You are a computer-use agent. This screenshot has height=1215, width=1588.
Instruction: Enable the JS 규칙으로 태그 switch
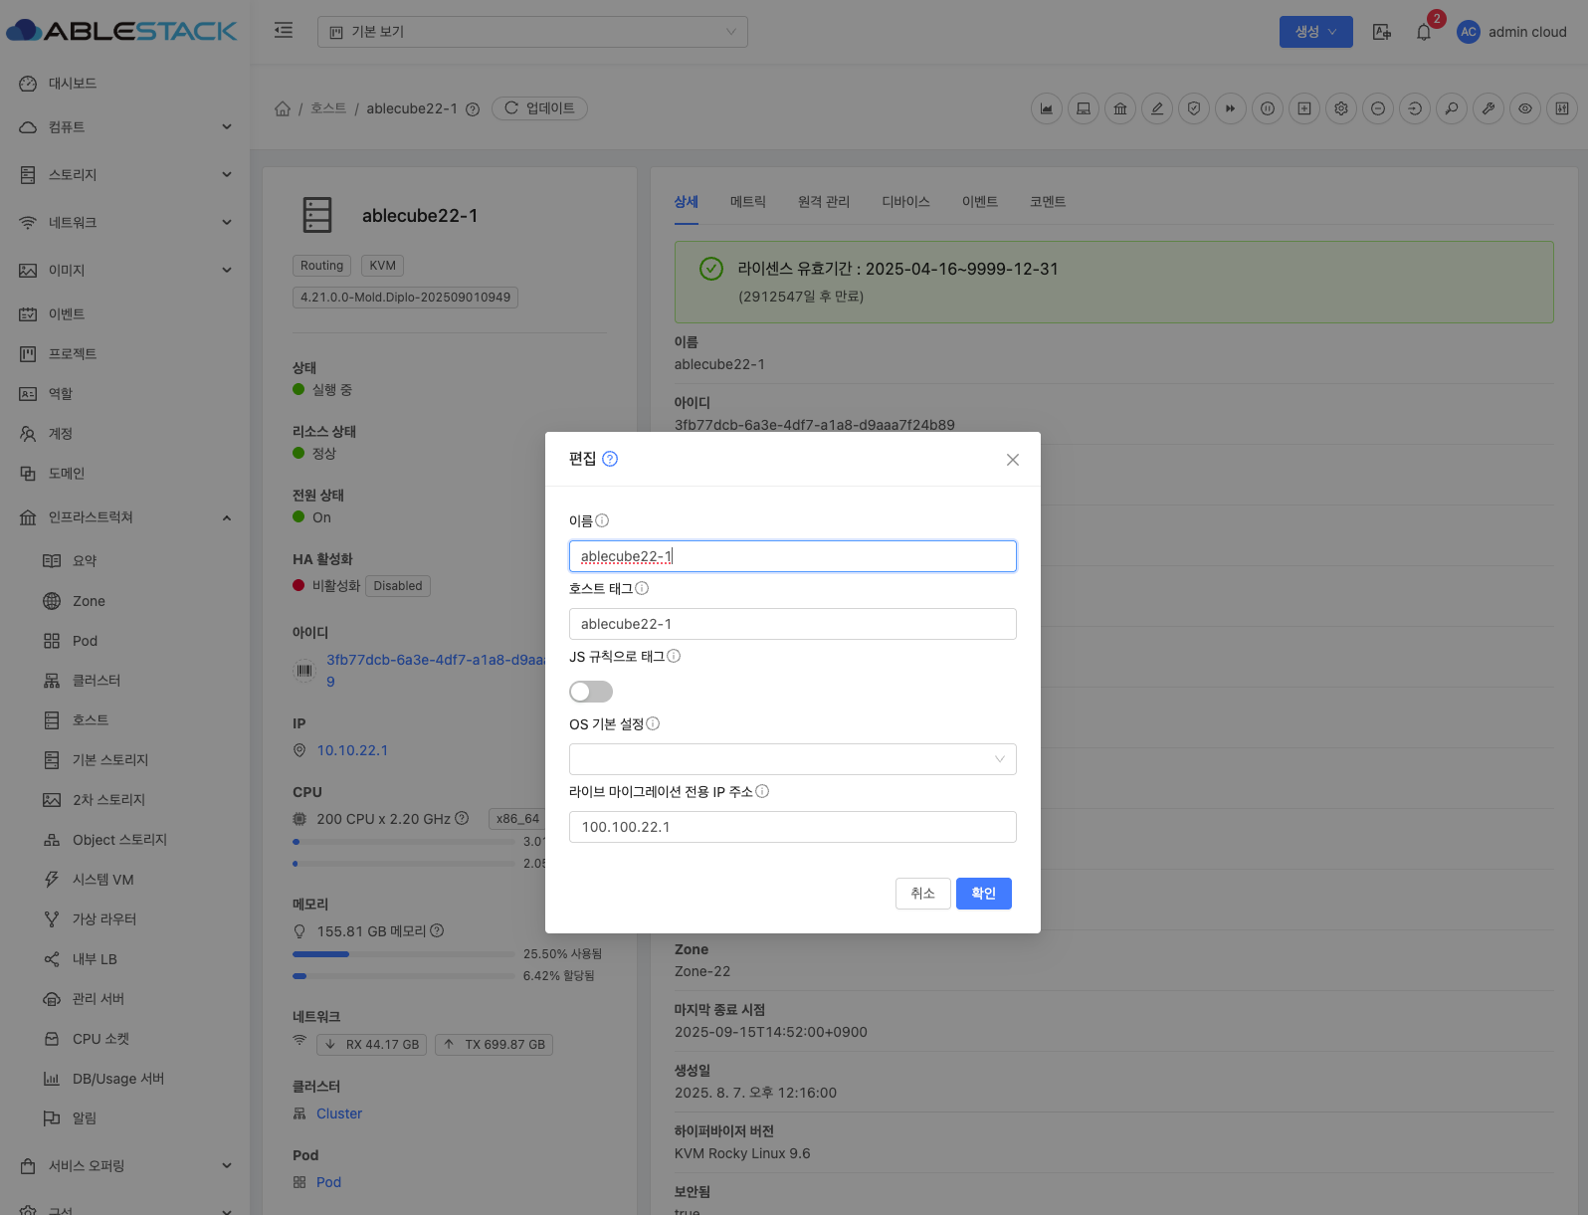tap(591, 692)
